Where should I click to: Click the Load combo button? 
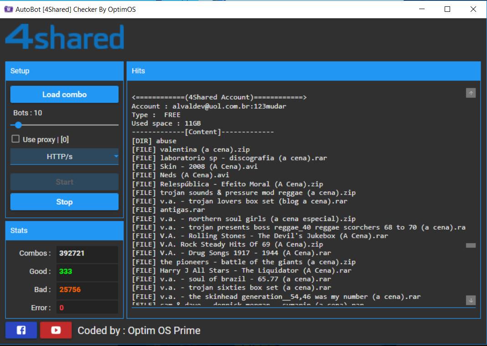click(x=64, y=94)
